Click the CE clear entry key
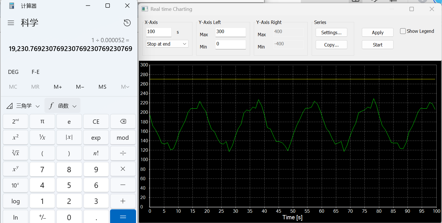The width and height of the screenshot is (442, 223). coord(96,121)
